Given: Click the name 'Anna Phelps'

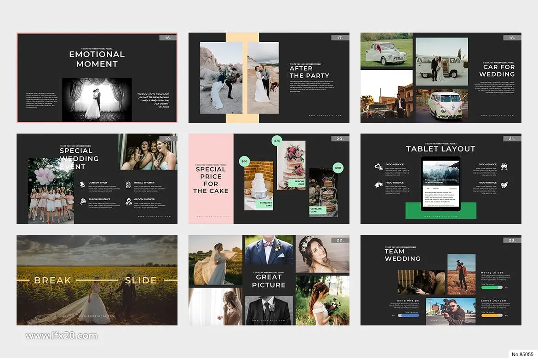Looking at the screenshot, I should [407, 301].
